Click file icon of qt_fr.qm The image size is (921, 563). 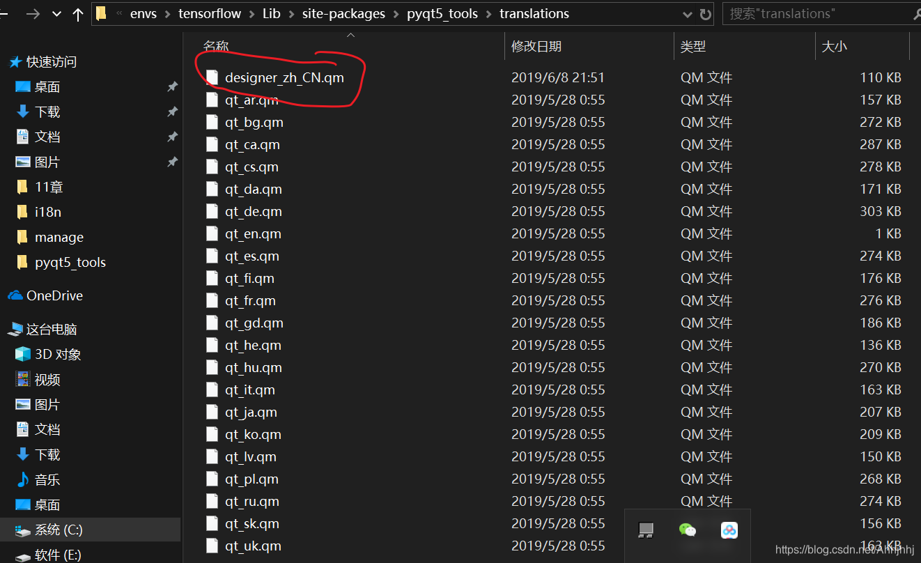point(212,300)
